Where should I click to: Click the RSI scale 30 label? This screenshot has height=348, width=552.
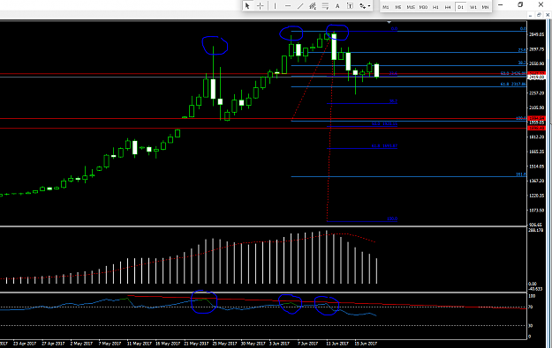531,325
